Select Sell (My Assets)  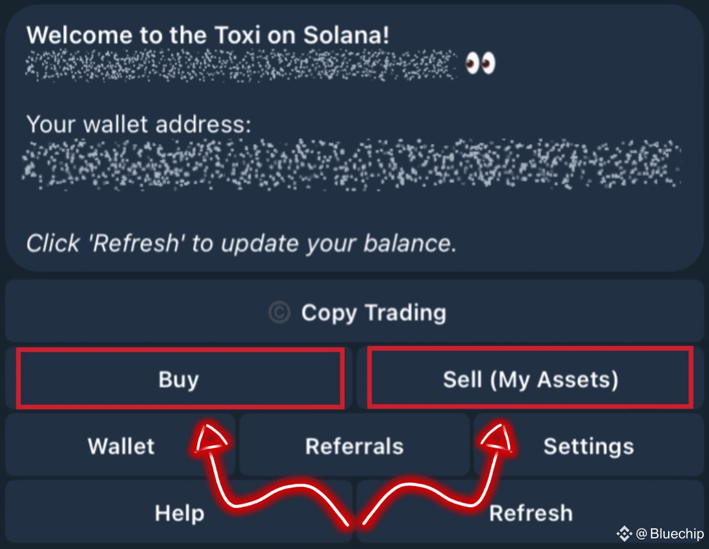point(530,378)
